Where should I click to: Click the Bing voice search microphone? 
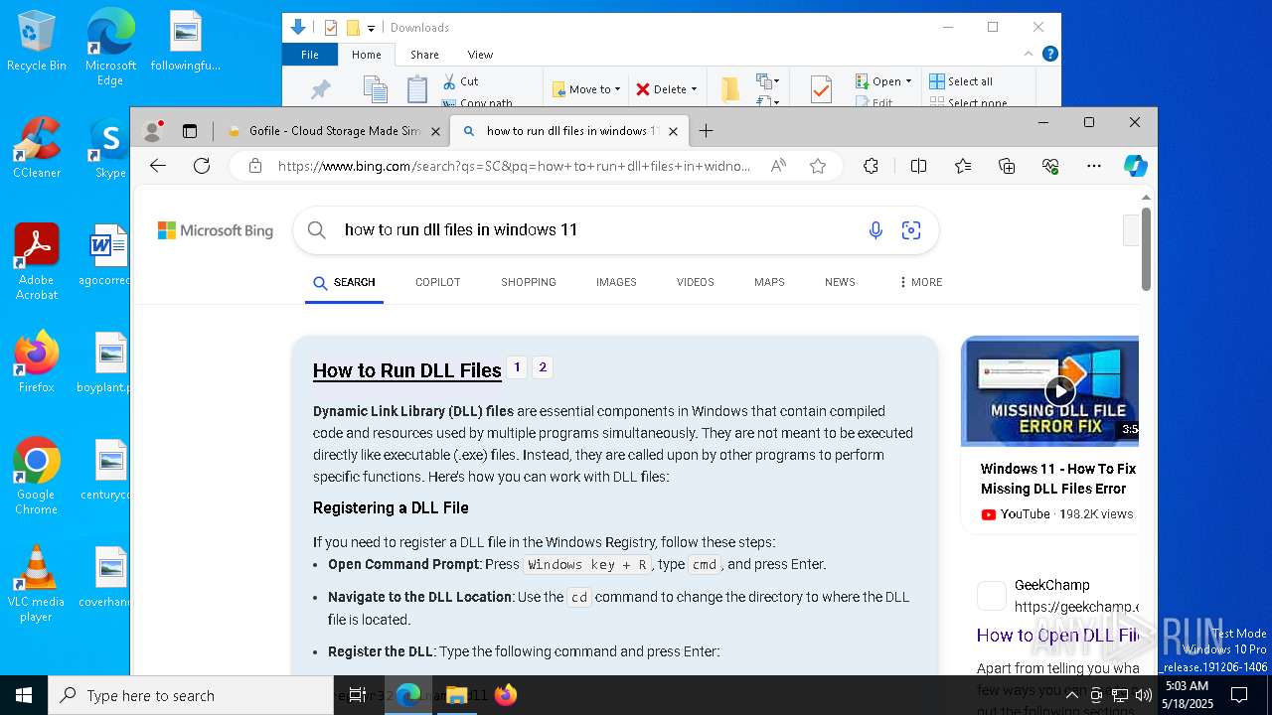pos(875,230)
